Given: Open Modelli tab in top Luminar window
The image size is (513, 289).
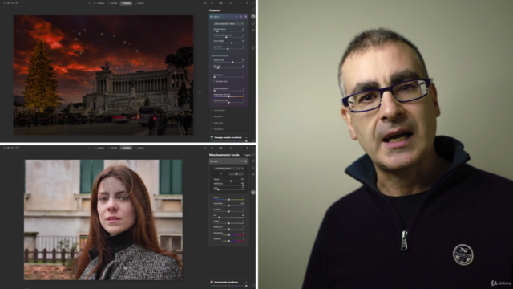Looking at the screenshot, I should point(113,3).
